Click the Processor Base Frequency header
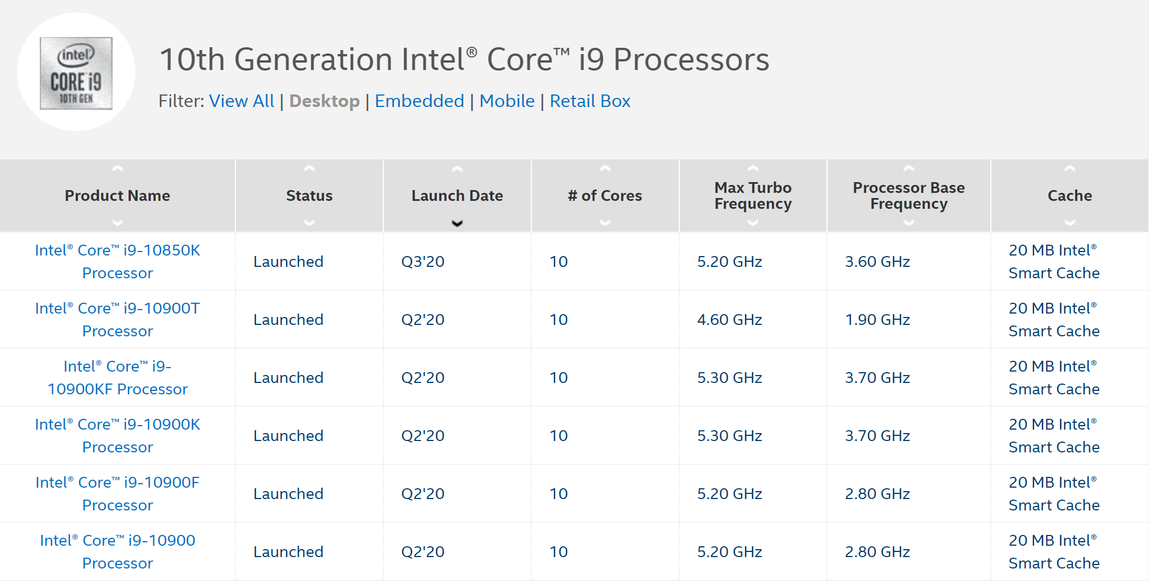1149x581 pixels. (908, 196)
